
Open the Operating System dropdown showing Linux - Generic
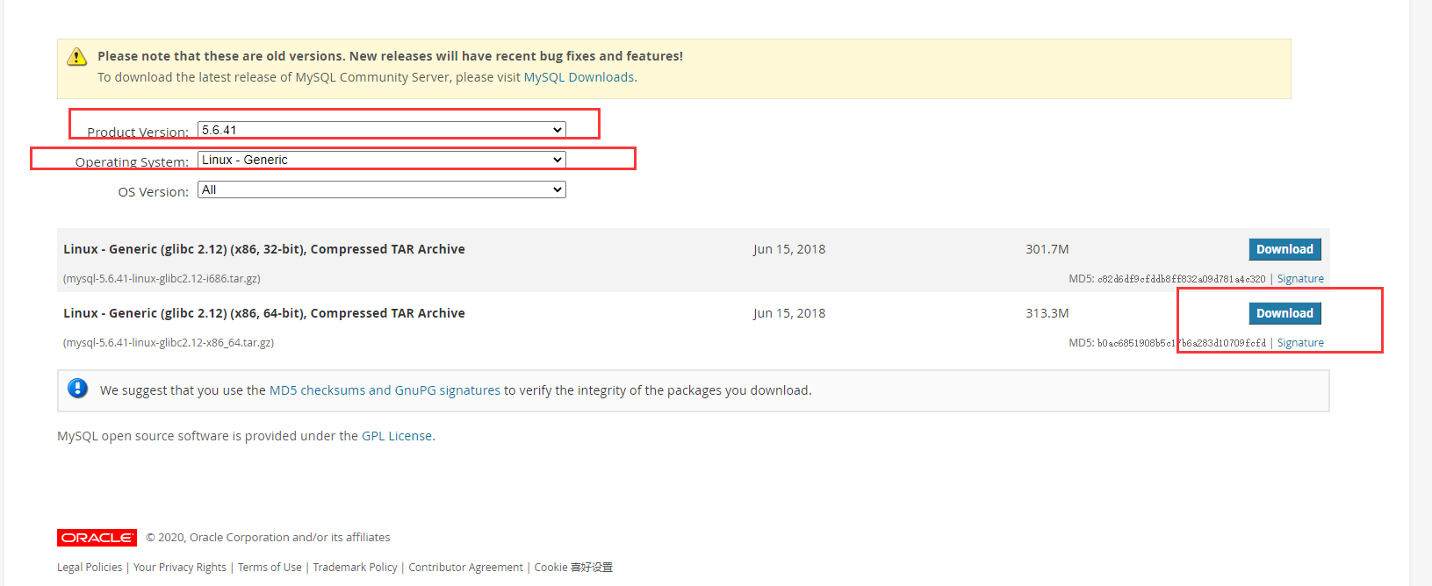[x=382, y=160]
